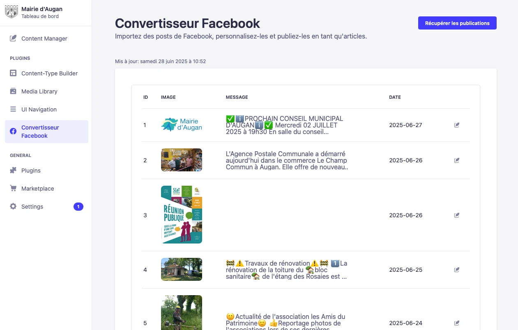
Task: Click the date 2025-06-25
Action: point(406,270)
